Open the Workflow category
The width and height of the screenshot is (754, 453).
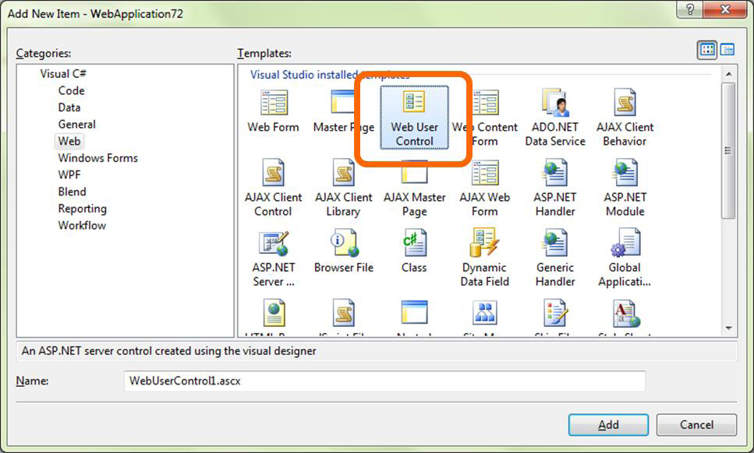tap(82, 226)
